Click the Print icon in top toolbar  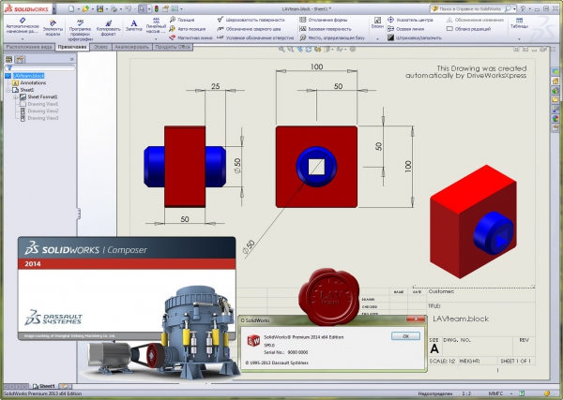[114, 8]
